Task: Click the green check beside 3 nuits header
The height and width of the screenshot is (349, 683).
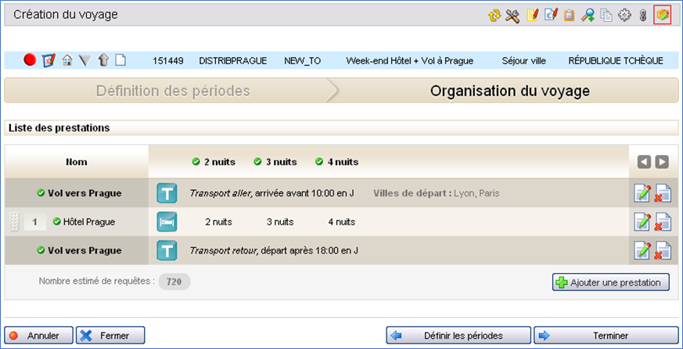Action: pos(257,162)
